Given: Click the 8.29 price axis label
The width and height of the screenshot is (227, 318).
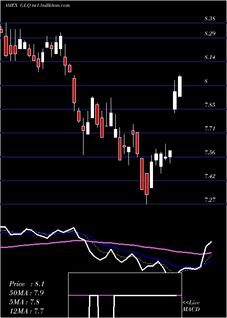Looking at the screenshot, I should click(x=210, y=34).
